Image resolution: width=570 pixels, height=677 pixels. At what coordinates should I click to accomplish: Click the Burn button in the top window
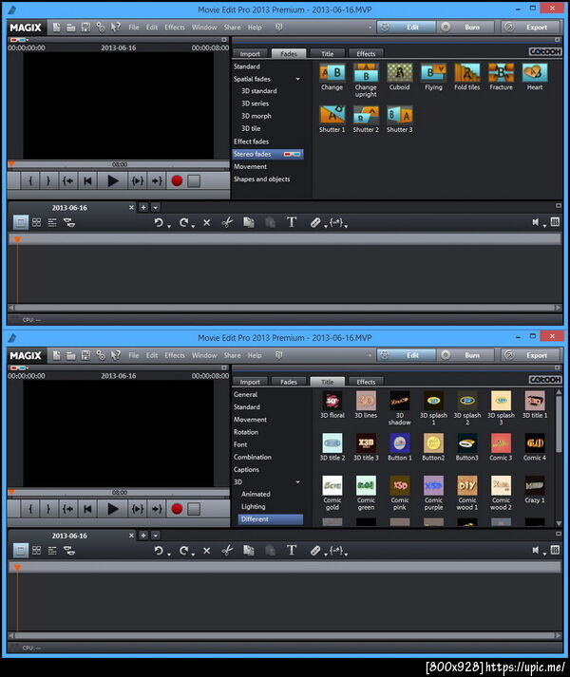[465, 28]
